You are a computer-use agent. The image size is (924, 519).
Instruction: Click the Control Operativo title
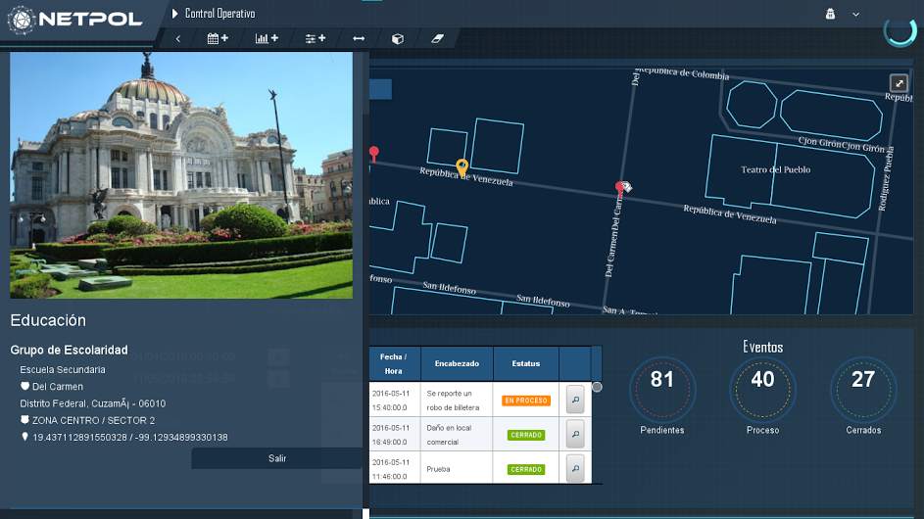pos(219,14)
